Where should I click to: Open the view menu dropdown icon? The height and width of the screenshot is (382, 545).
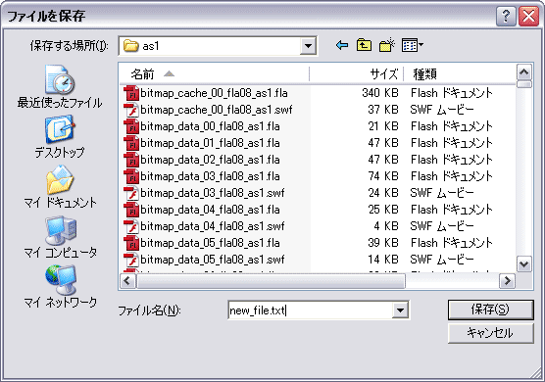pos(413,45)
